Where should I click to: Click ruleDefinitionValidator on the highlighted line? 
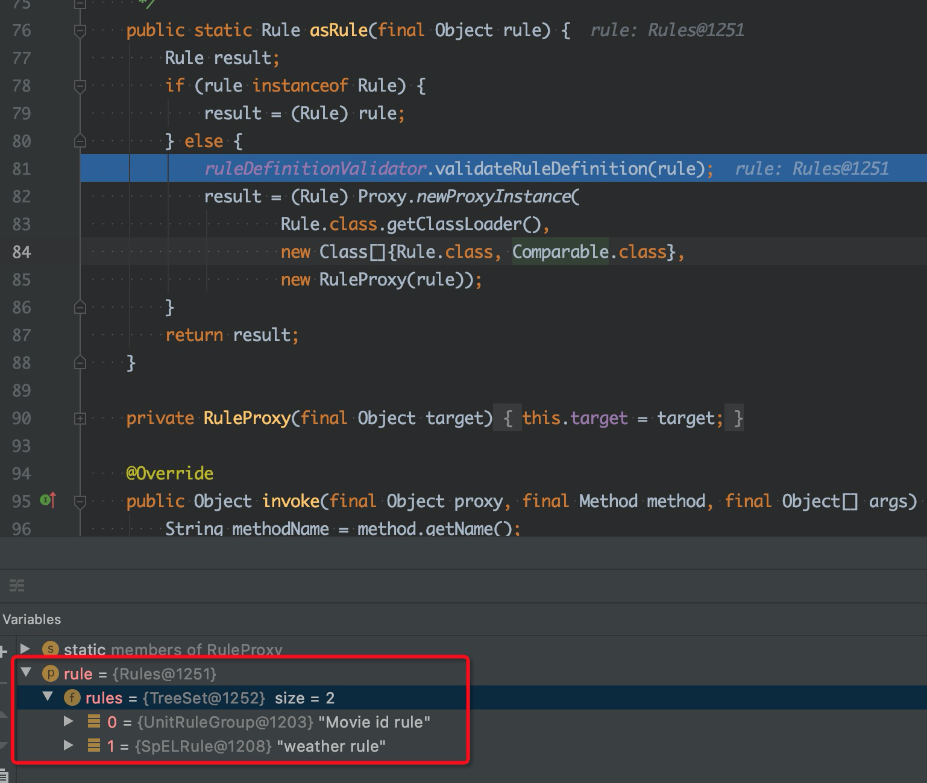tap(315, 169)
